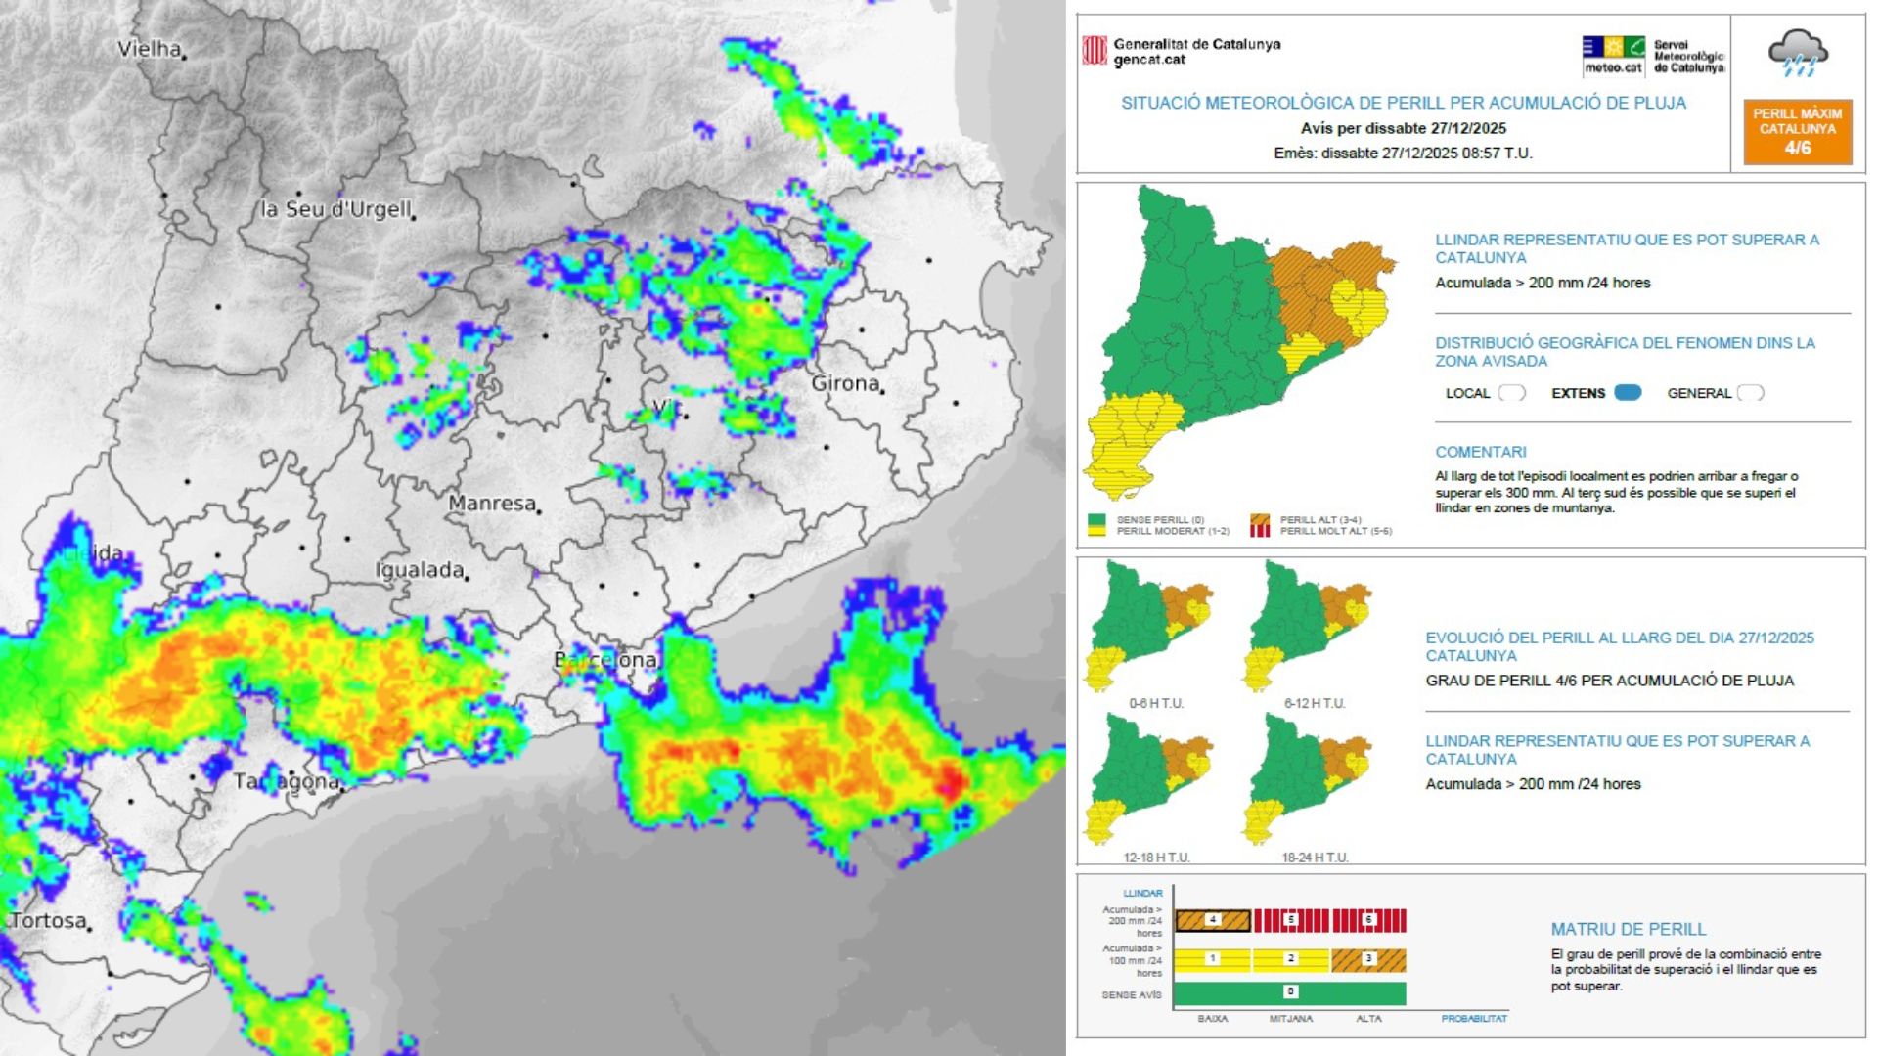Select red matrix cell number 6
The image size is (1878, 1056).
point(1368,920)
